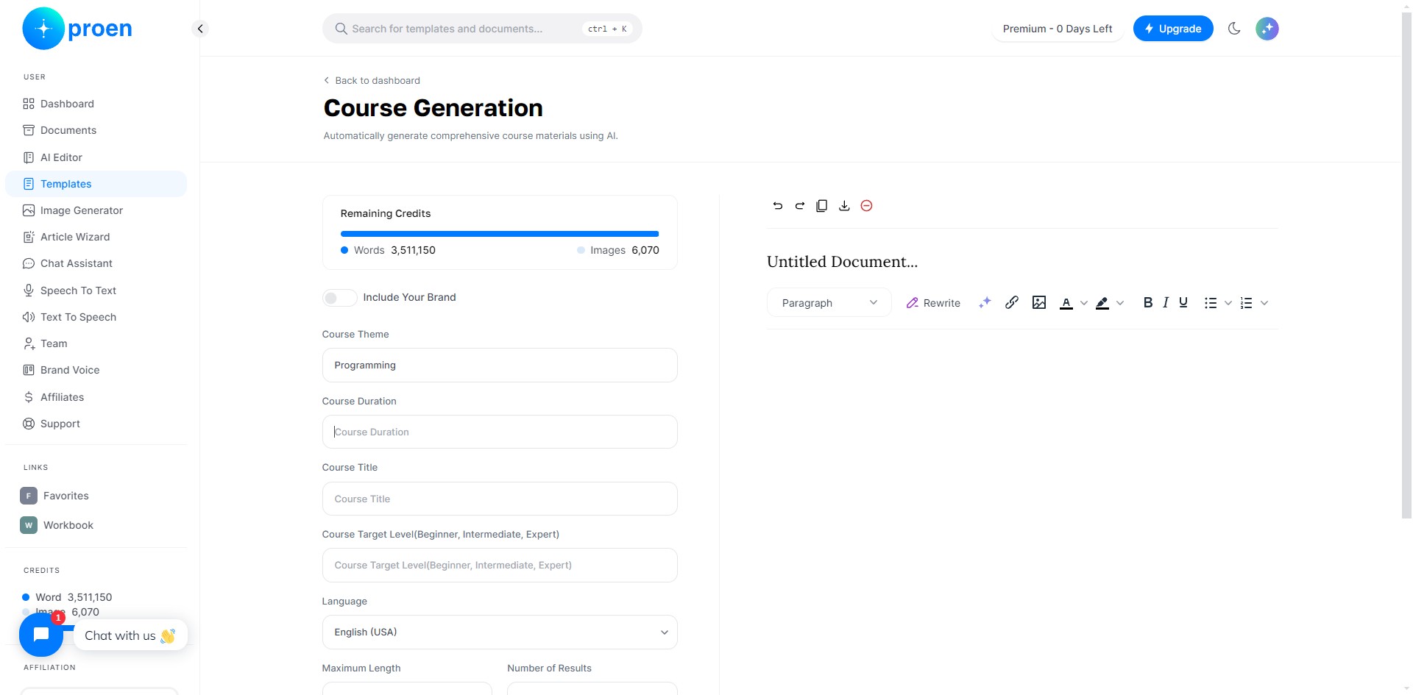This screenshot has height=695, width=1413.
Task: Open the chat bubble widget
Action: click(x=41, y=634)
